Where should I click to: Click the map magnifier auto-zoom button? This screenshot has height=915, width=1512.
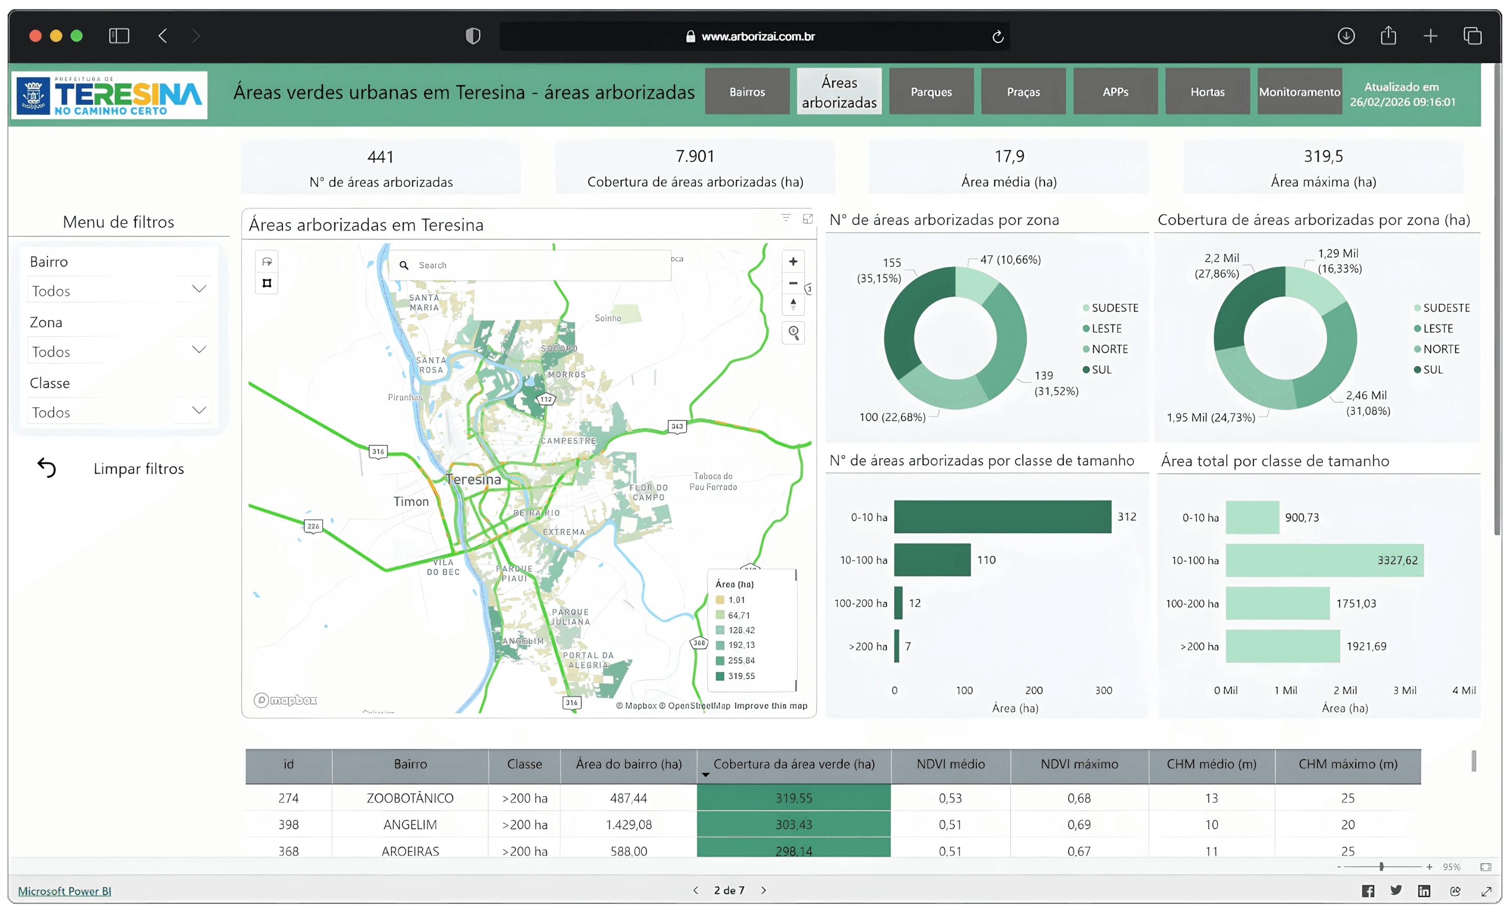tap(793, 332)
